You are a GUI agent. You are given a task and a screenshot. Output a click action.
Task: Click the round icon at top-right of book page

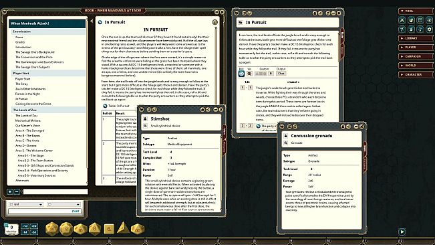(x=214, y=22)
